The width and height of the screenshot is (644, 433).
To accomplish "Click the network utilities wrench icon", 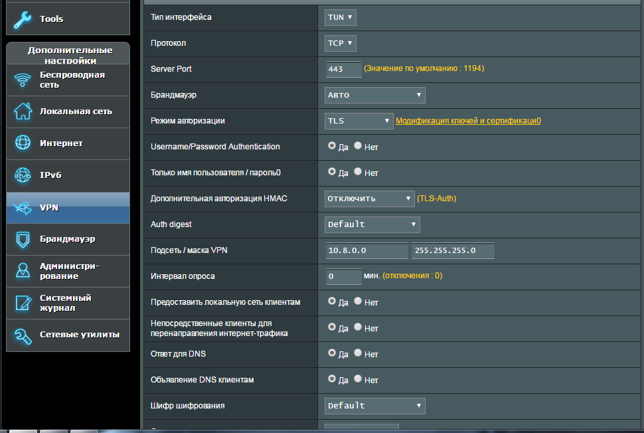I will point(23,335).
